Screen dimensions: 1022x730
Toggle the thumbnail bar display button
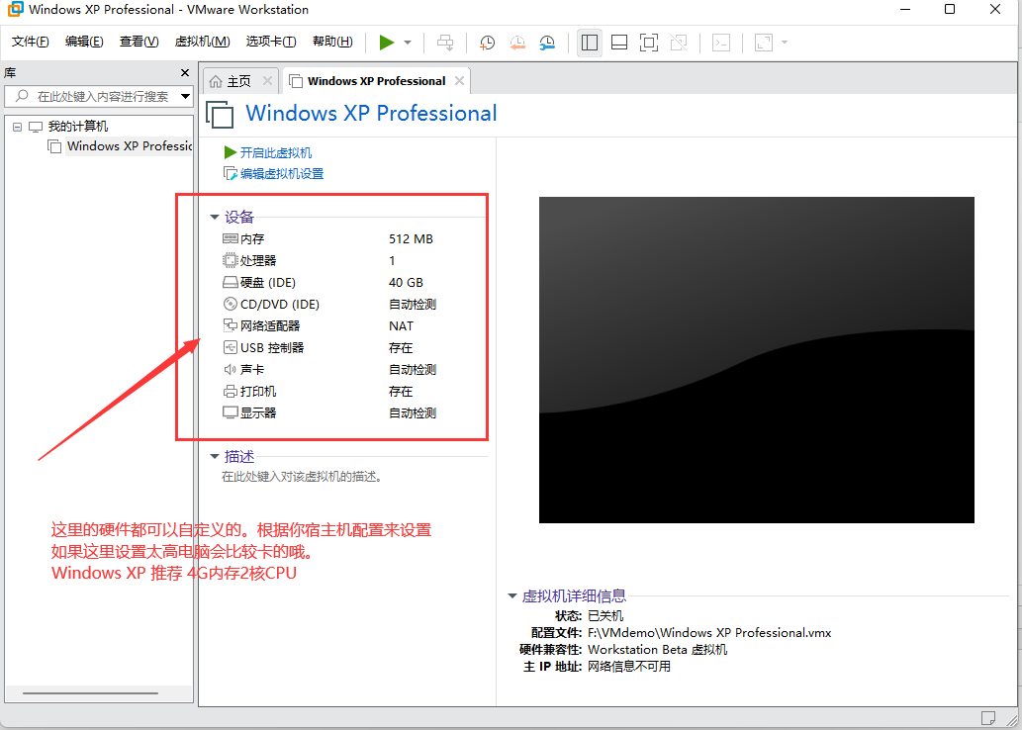618,42
